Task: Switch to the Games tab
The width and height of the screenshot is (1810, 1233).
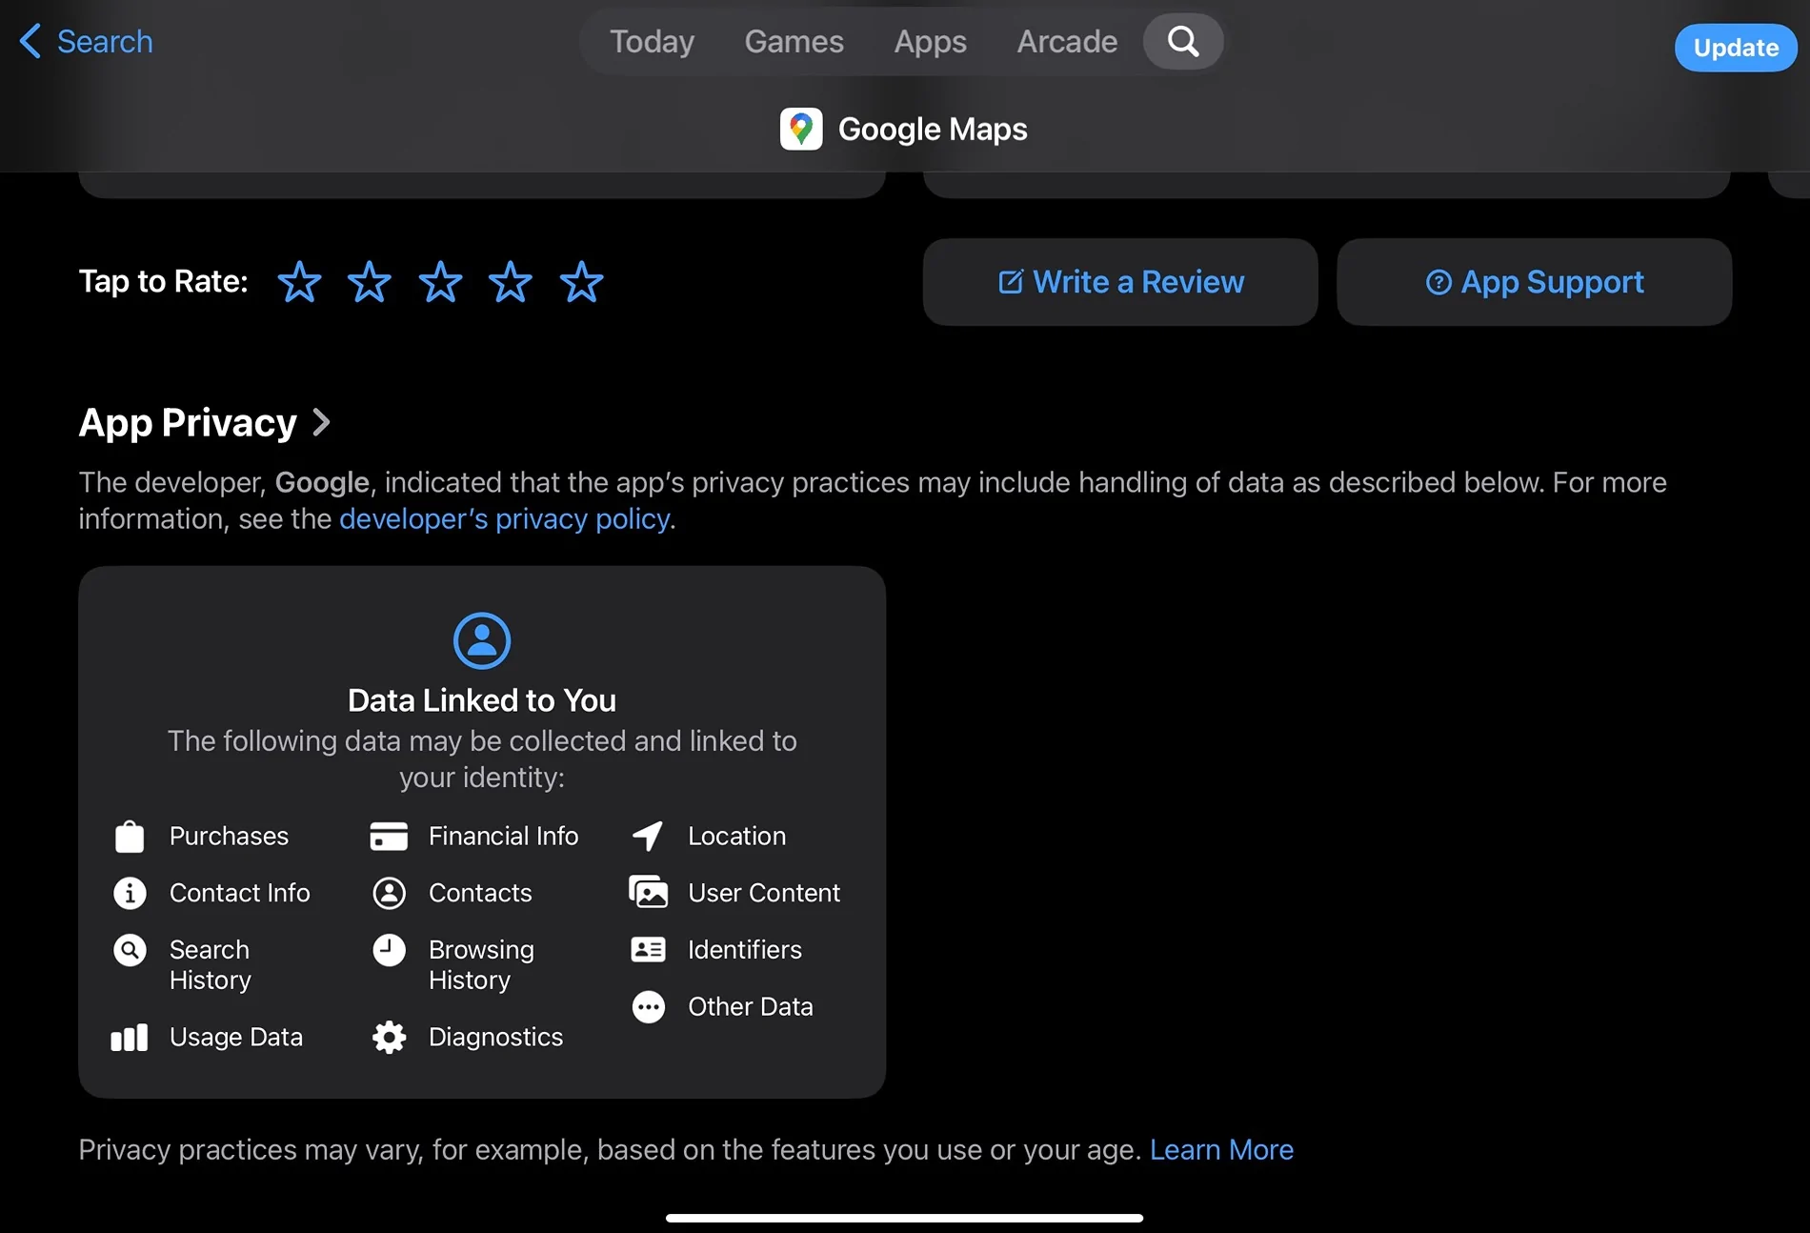Action: click(794, 42)
